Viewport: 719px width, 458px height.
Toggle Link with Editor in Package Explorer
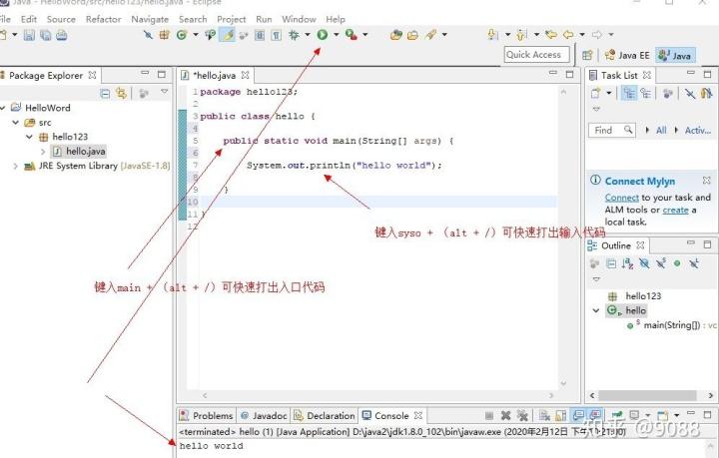(x=121, y=94)
